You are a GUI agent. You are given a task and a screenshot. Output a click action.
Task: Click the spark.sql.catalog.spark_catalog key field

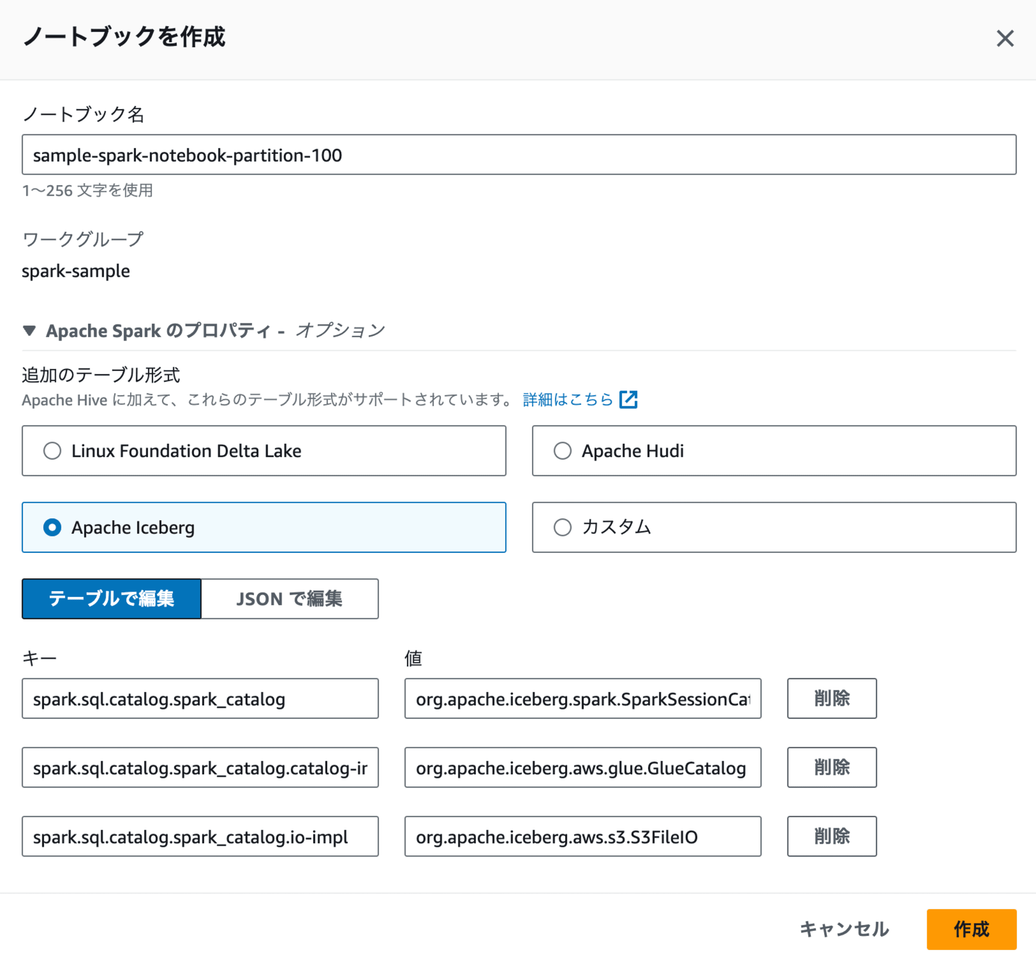(200, 699)
